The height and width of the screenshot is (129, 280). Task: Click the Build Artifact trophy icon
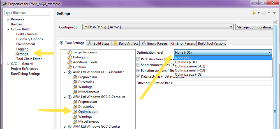115,43
